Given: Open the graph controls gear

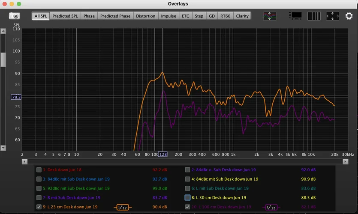Looking at the screenshot, I should coord(349,16).
